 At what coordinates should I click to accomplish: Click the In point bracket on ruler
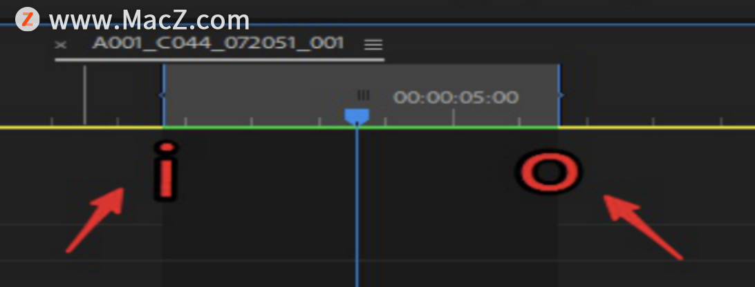162,95
